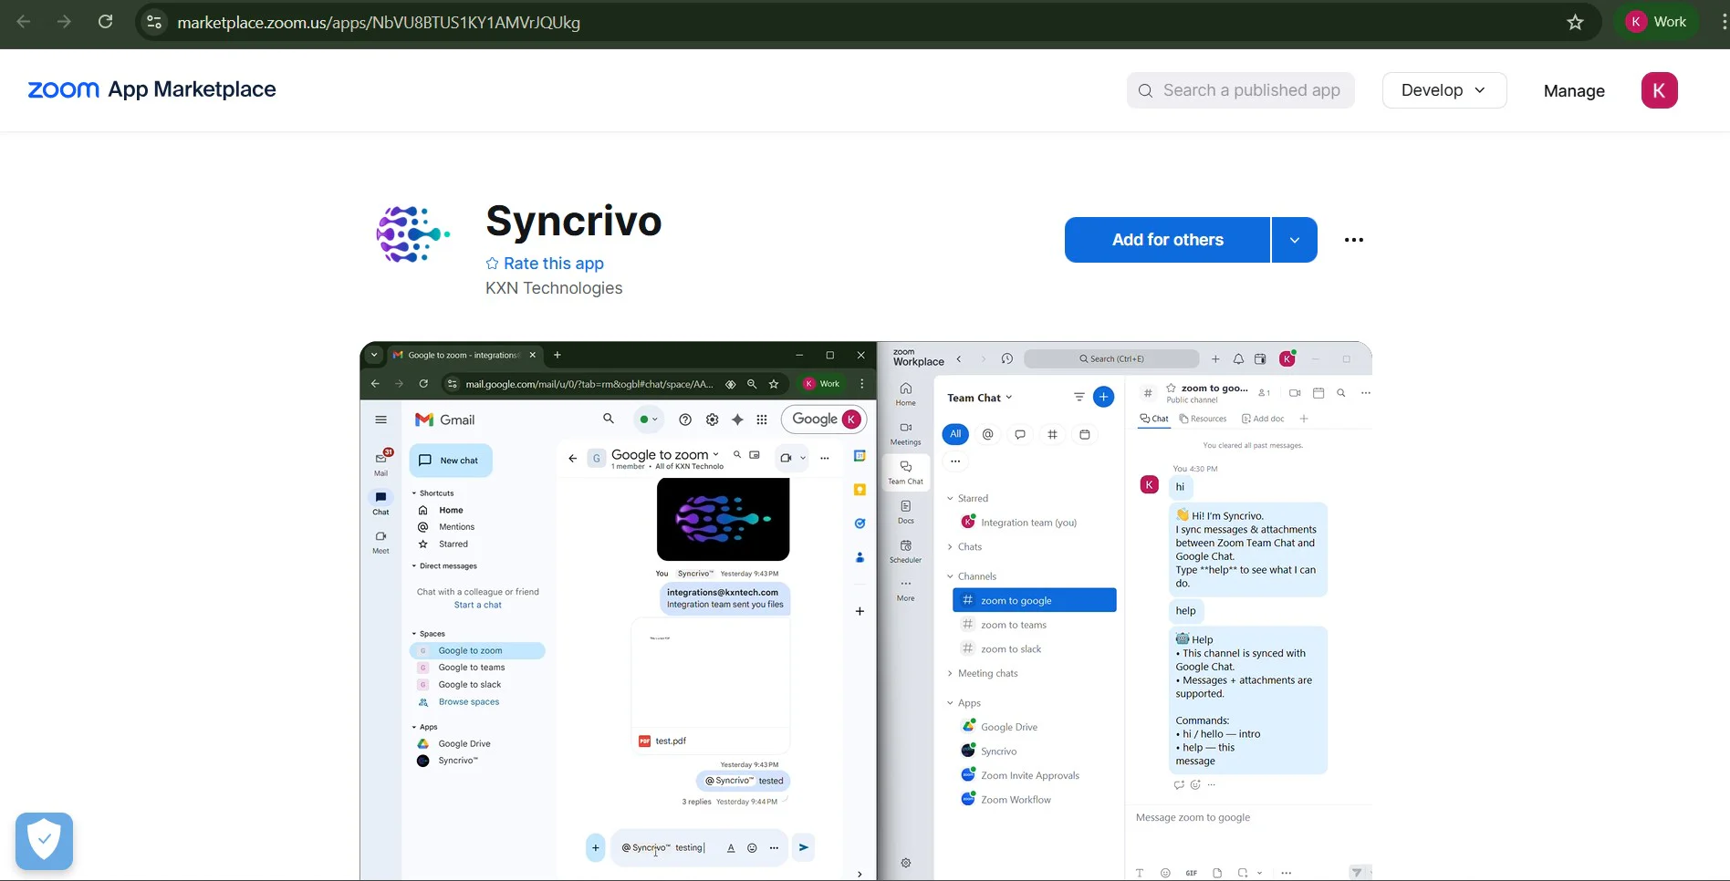The height and width of the screenshot is (881, 1730).
Task: Go to the App Marketplace home title
Action: [x=192, y=89]
